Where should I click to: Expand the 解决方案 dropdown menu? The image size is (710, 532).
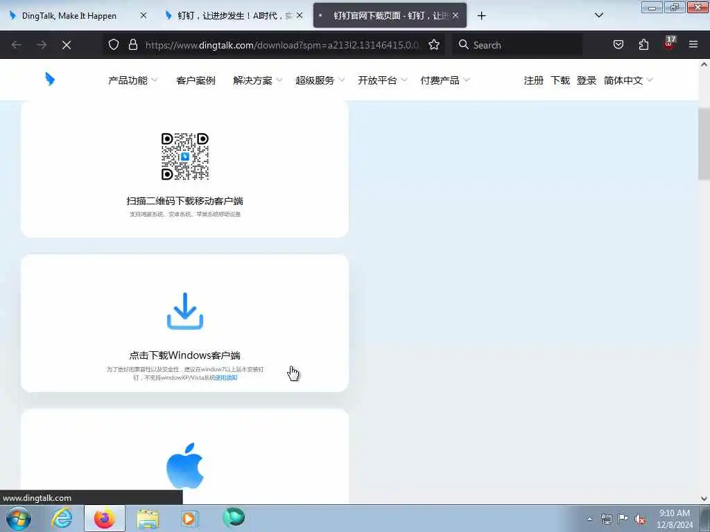258,80
